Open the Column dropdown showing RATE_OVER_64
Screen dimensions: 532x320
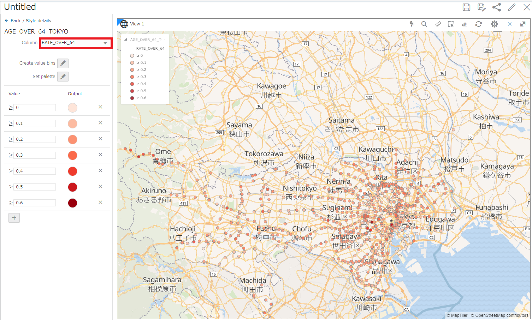[x=75, y=43]
